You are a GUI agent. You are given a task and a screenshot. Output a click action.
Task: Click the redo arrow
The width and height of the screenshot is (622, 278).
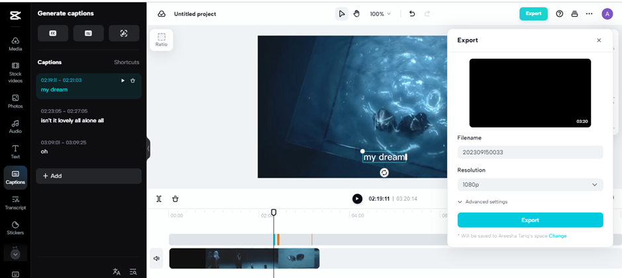coord(427,14)
